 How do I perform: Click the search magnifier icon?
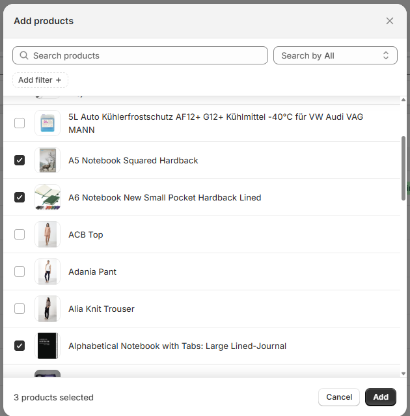[x=24, y=55]
